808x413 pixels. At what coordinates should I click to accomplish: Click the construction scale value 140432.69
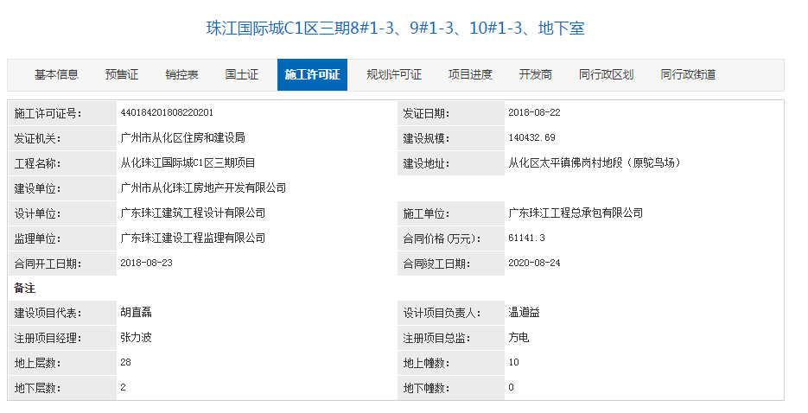tap(531, 137)
